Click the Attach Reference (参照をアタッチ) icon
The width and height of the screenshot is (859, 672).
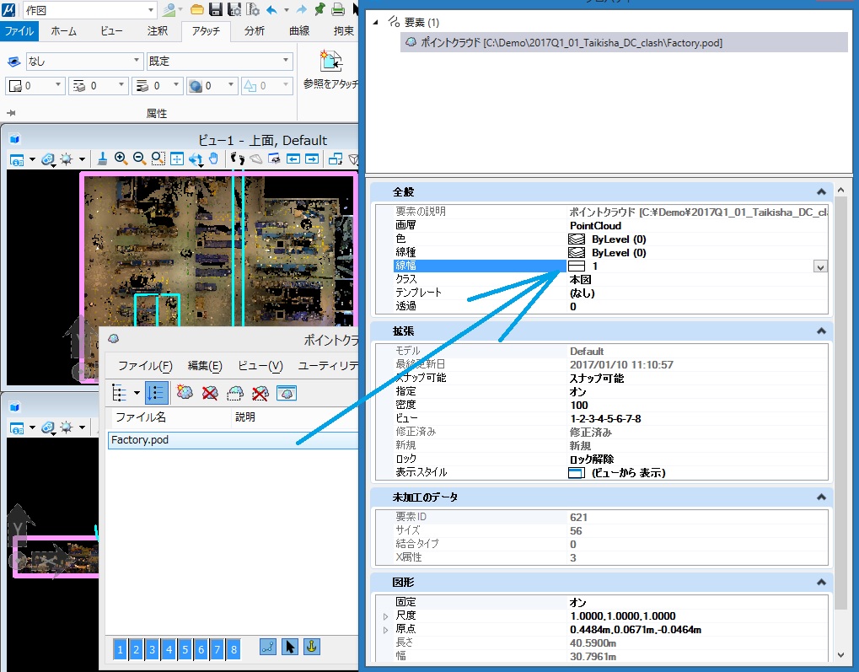tap(331, 61)
